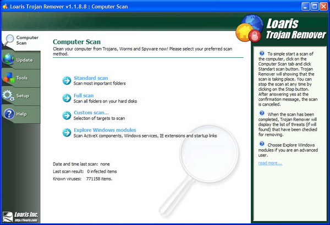Screen dimensions: 330x225
Task: Launch the Full scan link
Action: tap(84, 95)
